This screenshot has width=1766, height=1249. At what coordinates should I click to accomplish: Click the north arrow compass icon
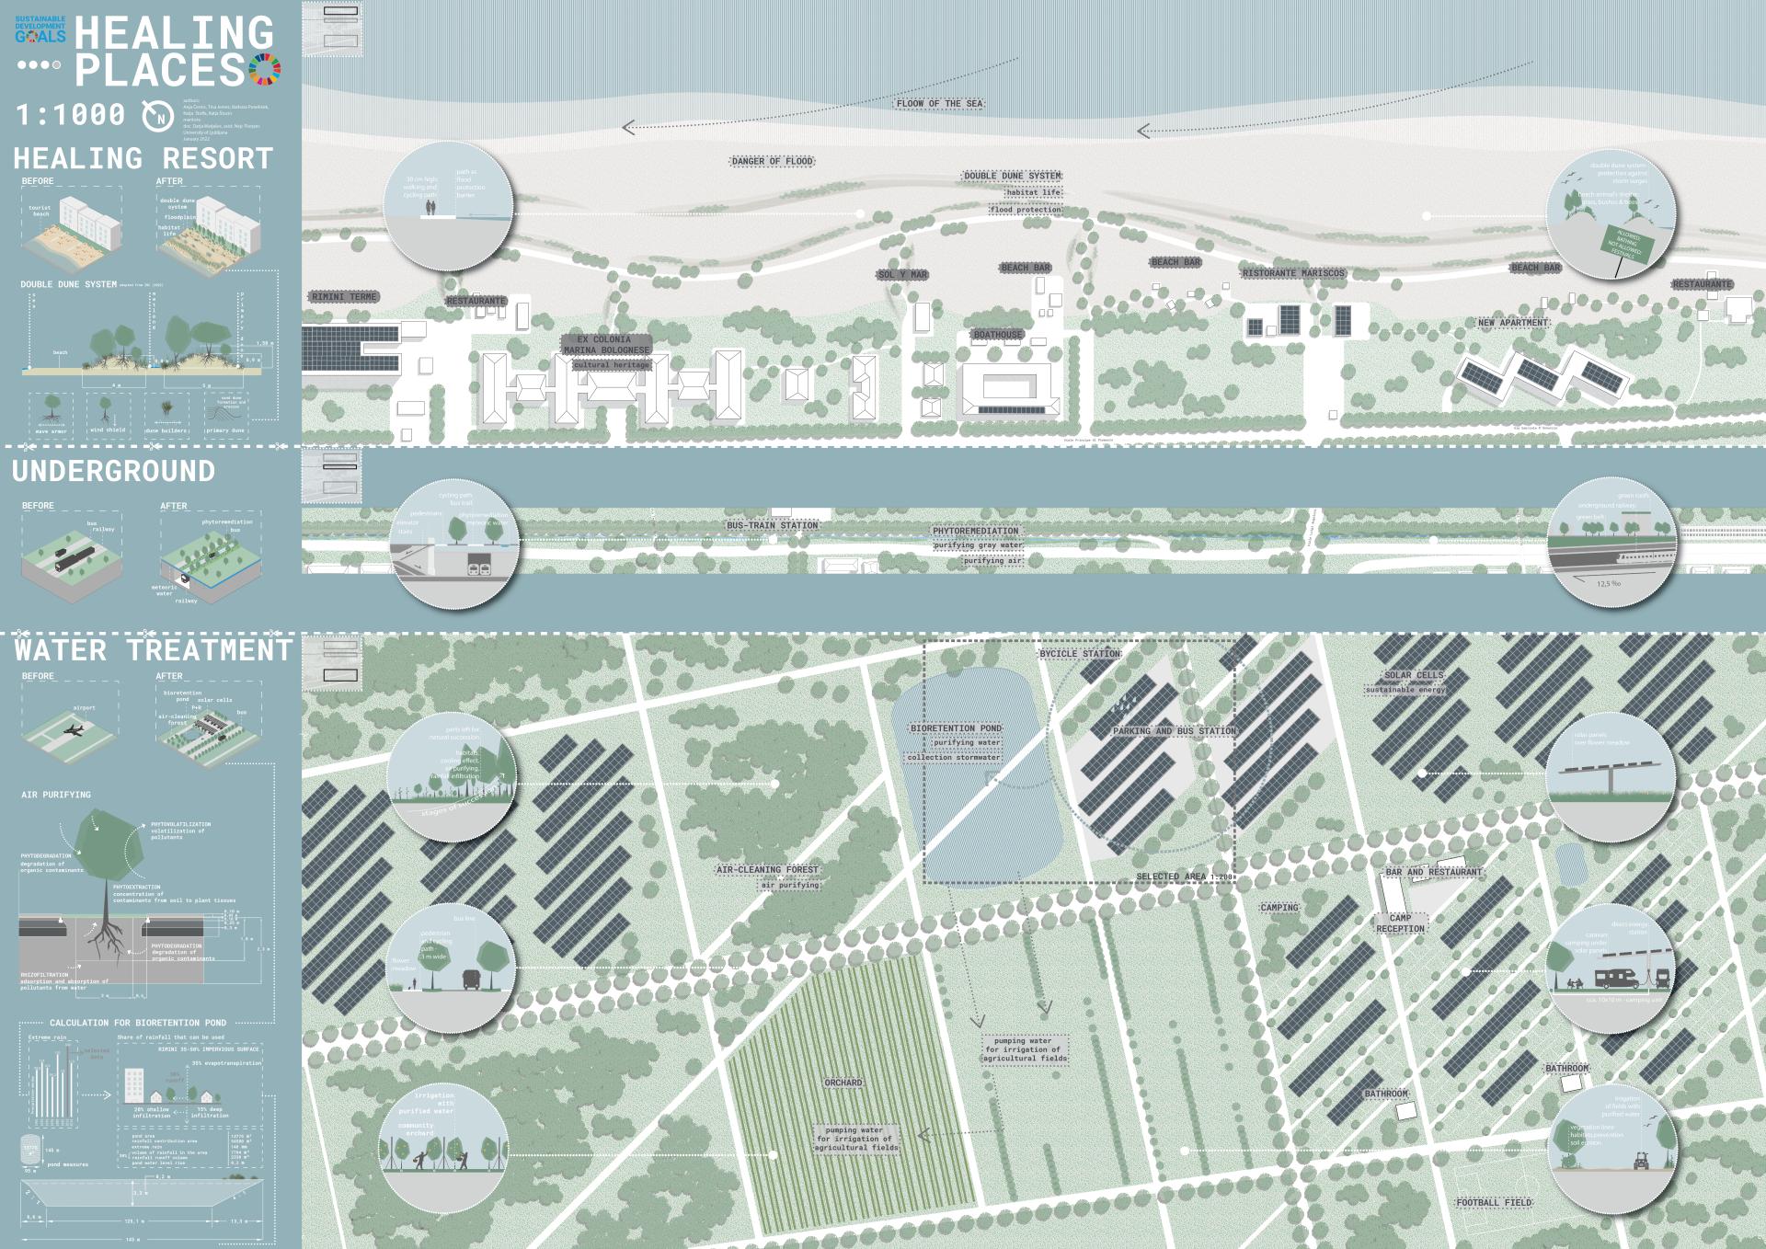(x=157, y=116)
